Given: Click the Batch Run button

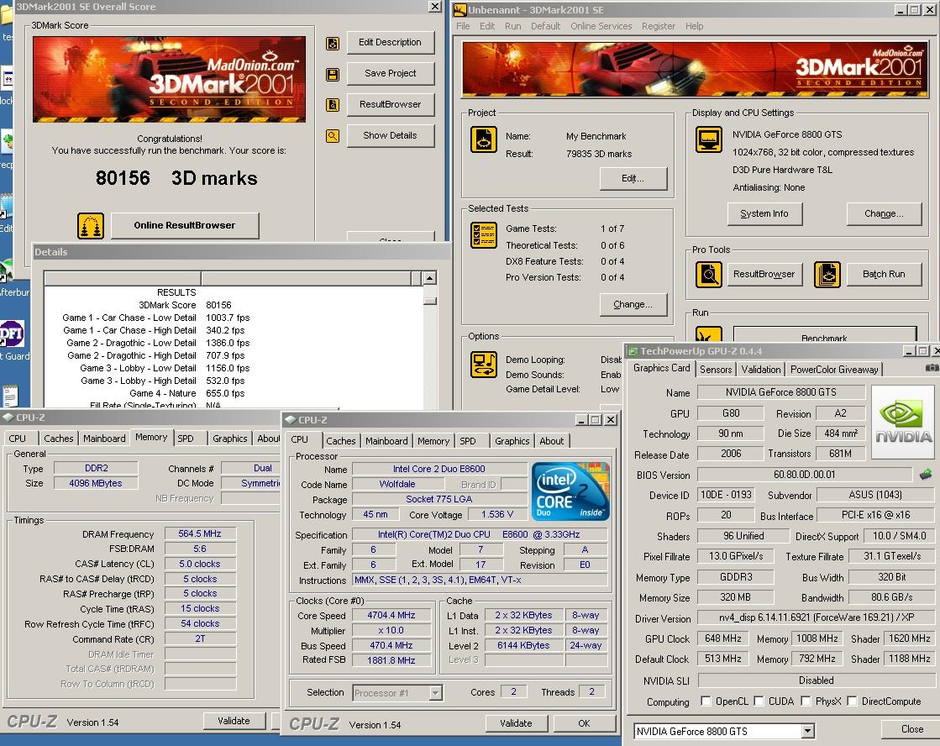Looking at the screenshot, I should coord(884,274).
